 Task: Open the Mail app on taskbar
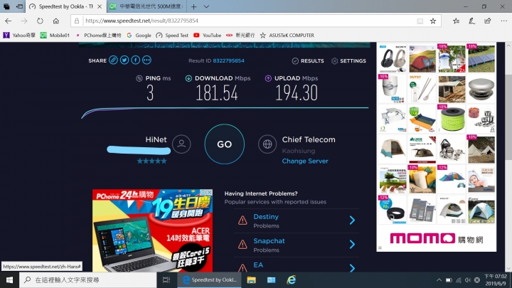(272, 280)
